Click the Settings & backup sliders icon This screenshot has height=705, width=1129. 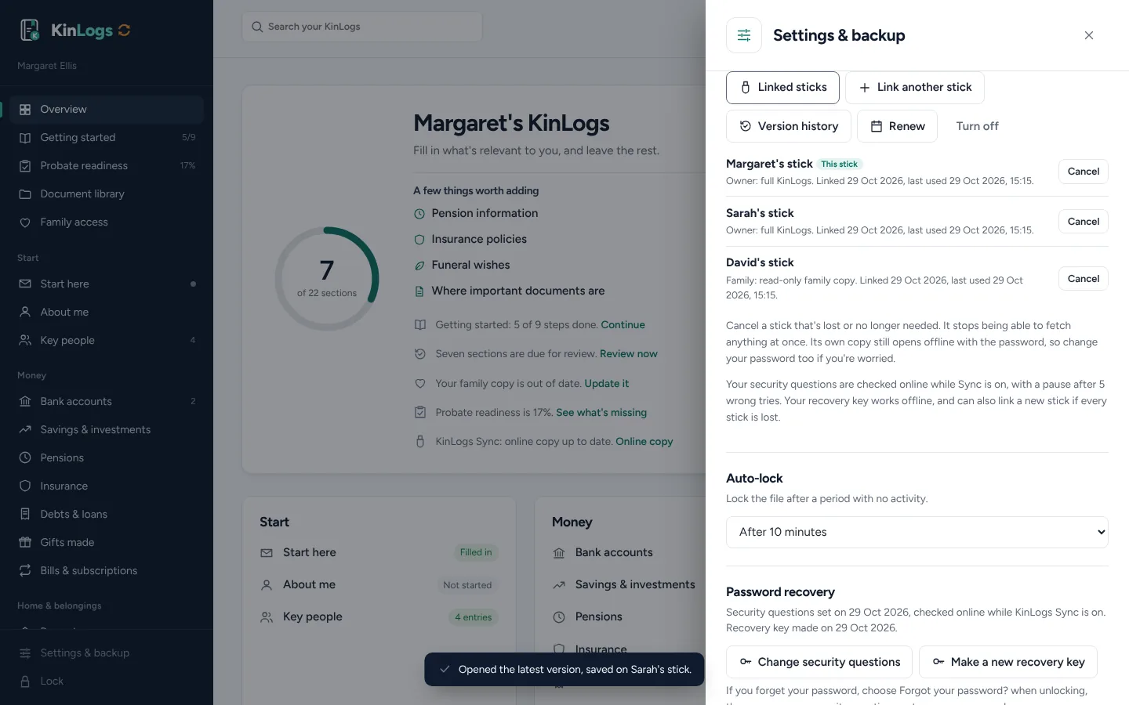(x=744, y=35)
